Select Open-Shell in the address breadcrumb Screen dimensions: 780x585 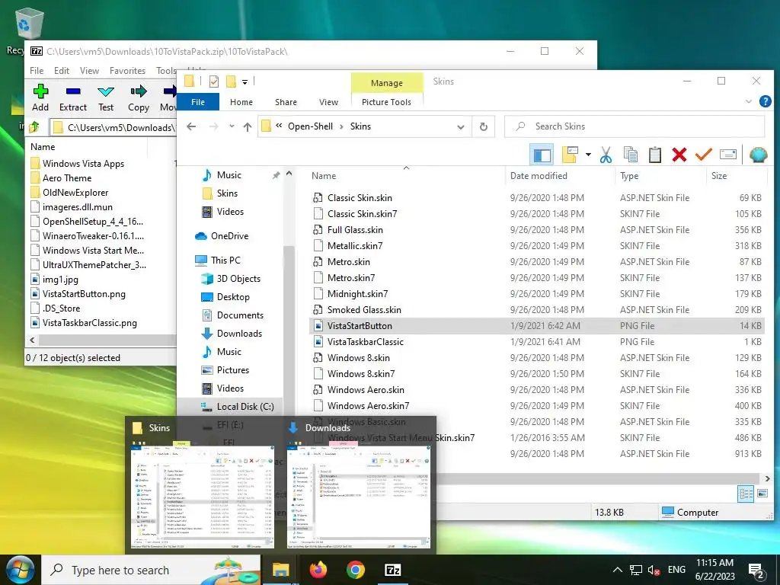tap(311, 126)
